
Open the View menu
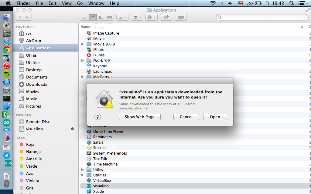pos(67,3)
